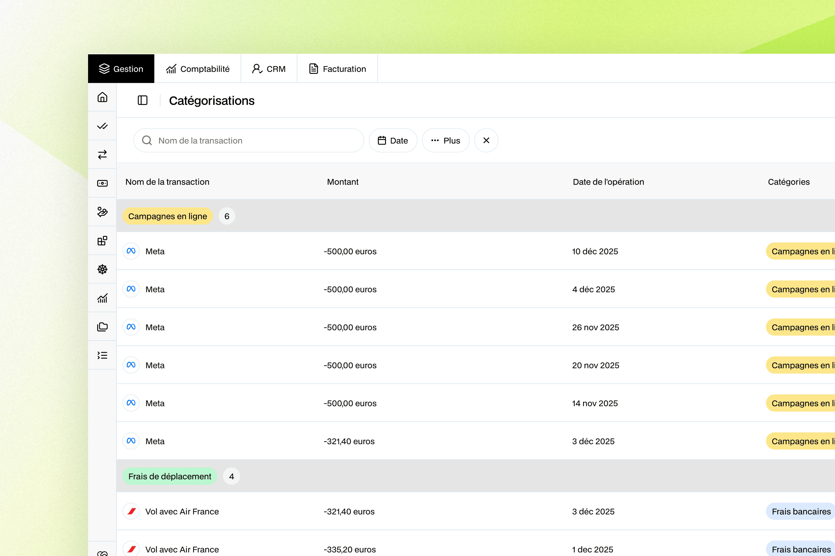
Task: Click the home icon in sidebar
Action: pos(102,97)
